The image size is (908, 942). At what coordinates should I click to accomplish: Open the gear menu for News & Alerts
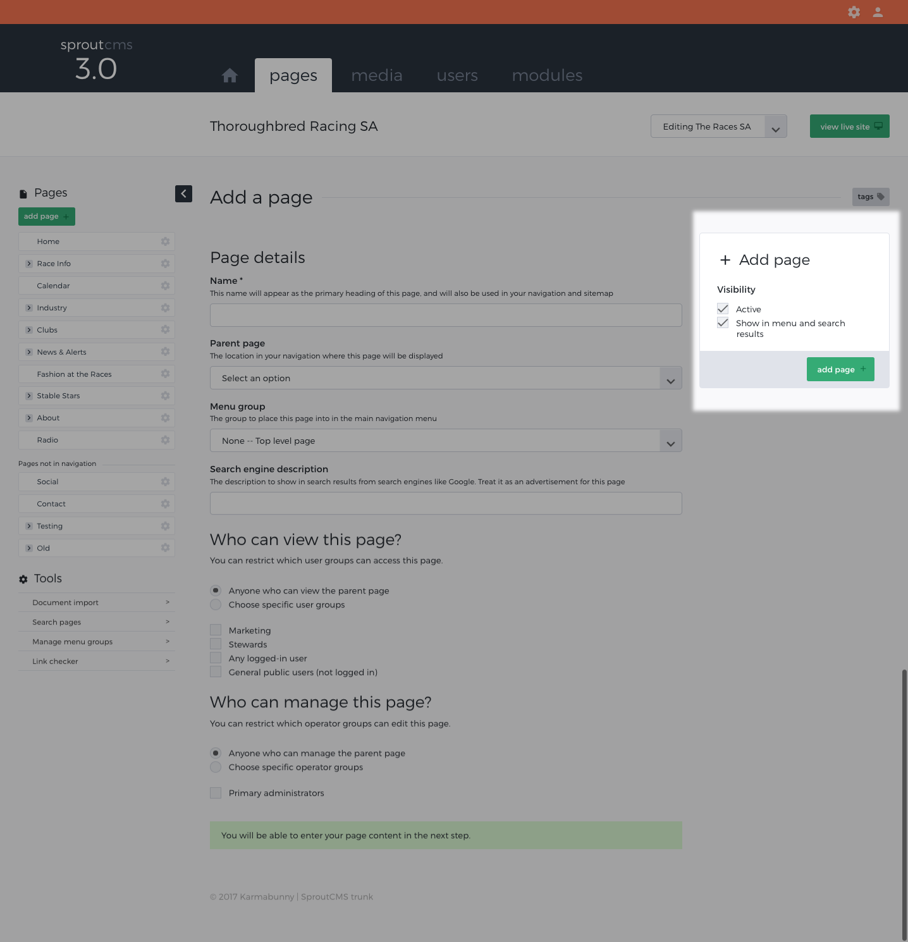tap(165, 352)
